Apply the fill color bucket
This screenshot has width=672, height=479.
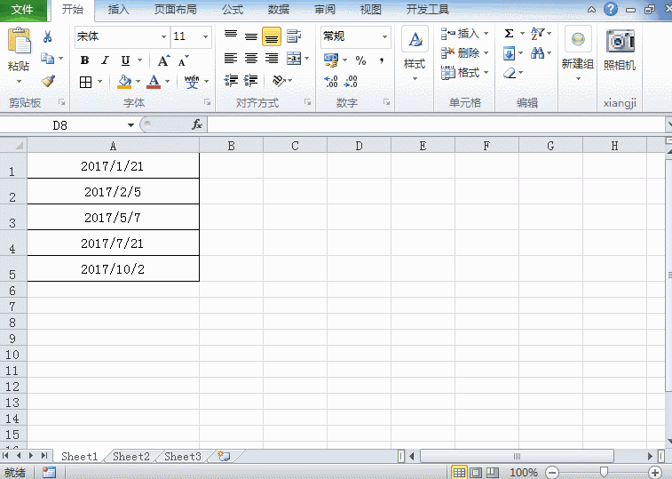[x=124, y=81]
